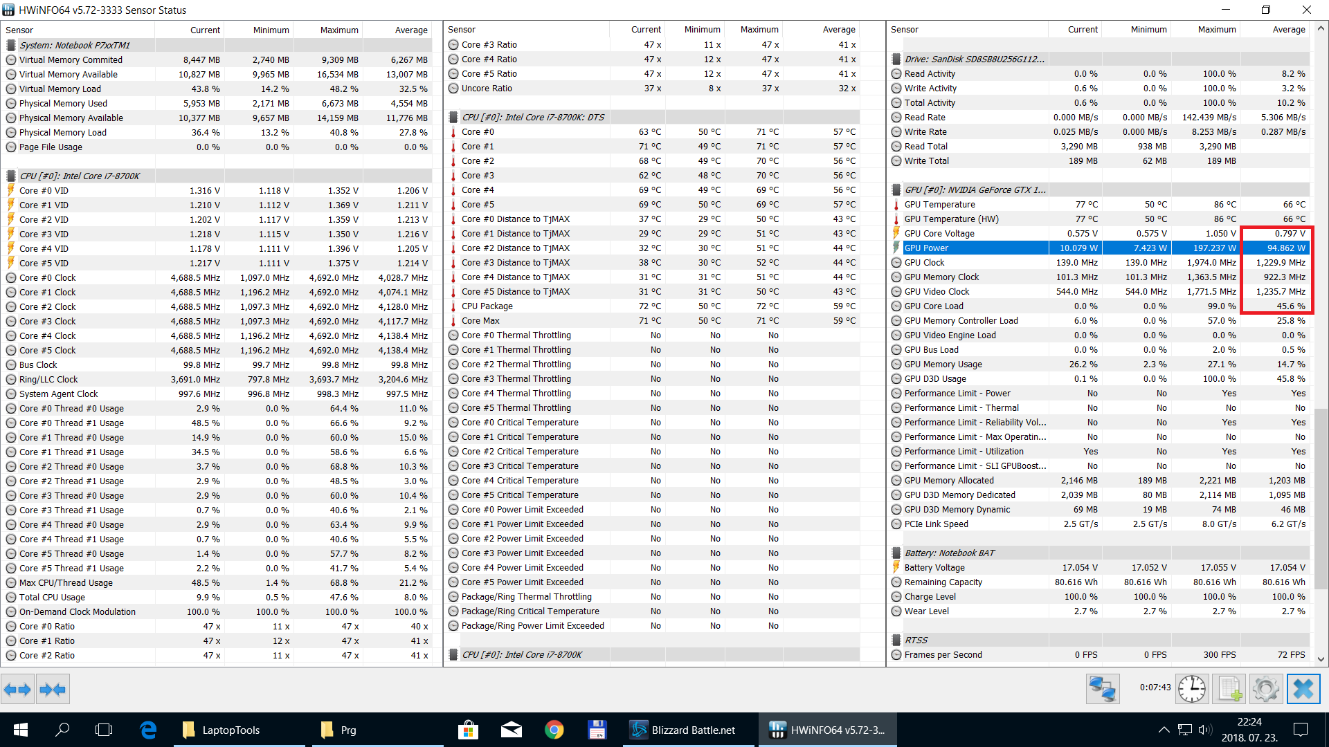Select the GPU Core Load row

tap(1101, 306)
